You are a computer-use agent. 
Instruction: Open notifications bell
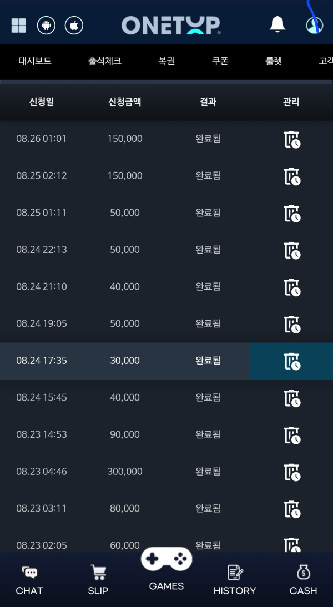[x=277, y=24]
